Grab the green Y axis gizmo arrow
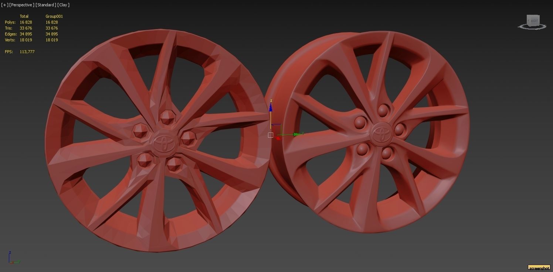This screenshot has height=272, width=553. [x=297, y=134]
